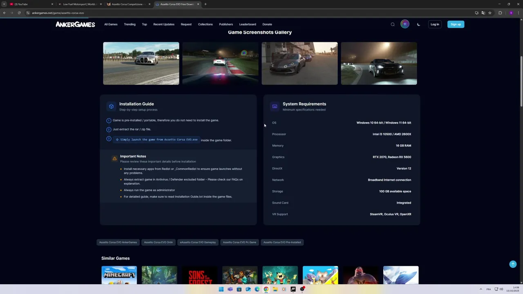
Task: Open the white BMW screenshot thumbnail
Action: (x=141, y=63)
